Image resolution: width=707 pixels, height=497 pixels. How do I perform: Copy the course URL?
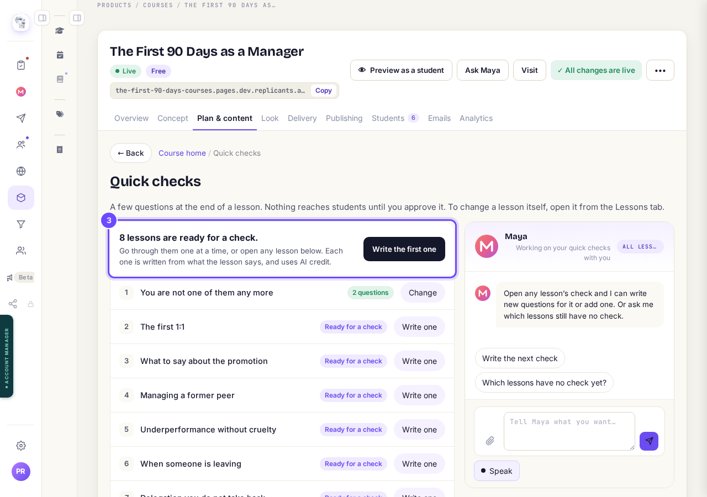pos(324,91)
